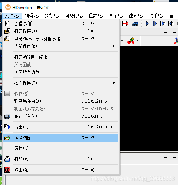Click the 3D axis icon at toolbar edge
The height and width of the screenshot is (185, 178).
176,41
